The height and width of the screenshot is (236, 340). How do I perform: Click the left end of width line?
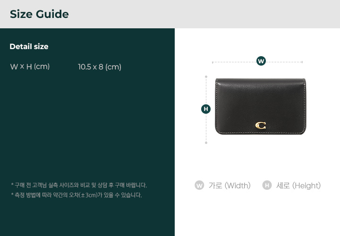coord(212,62)
